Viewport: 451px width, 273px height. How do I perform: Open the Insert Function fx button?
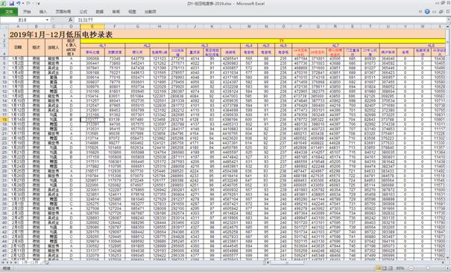tap(71, 20)
